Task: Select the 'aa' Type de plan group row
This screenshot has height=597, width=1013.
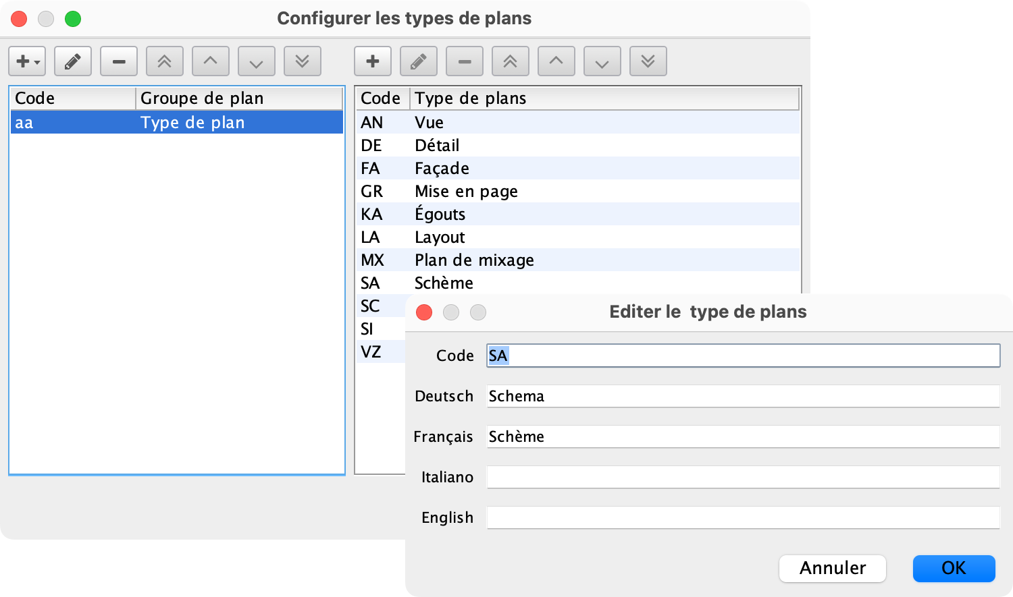Action: [x=177, y=122]
